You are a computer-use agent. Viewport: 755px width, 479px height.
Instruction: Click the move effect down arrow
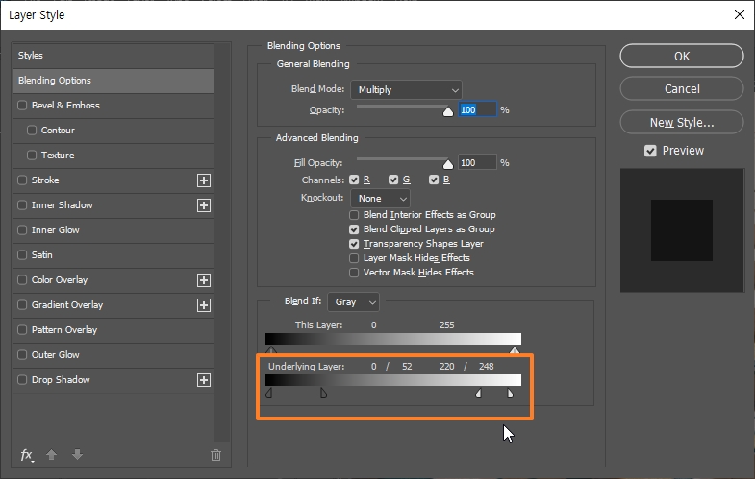(78, 454)
